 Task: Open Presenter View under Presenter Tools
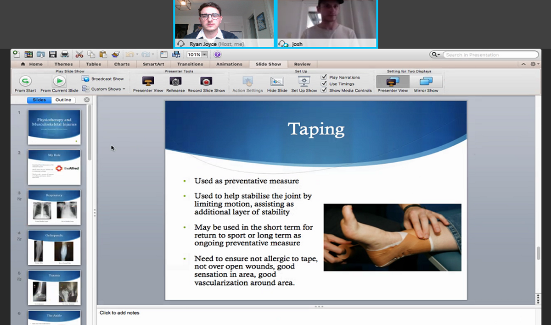[148, 84]
